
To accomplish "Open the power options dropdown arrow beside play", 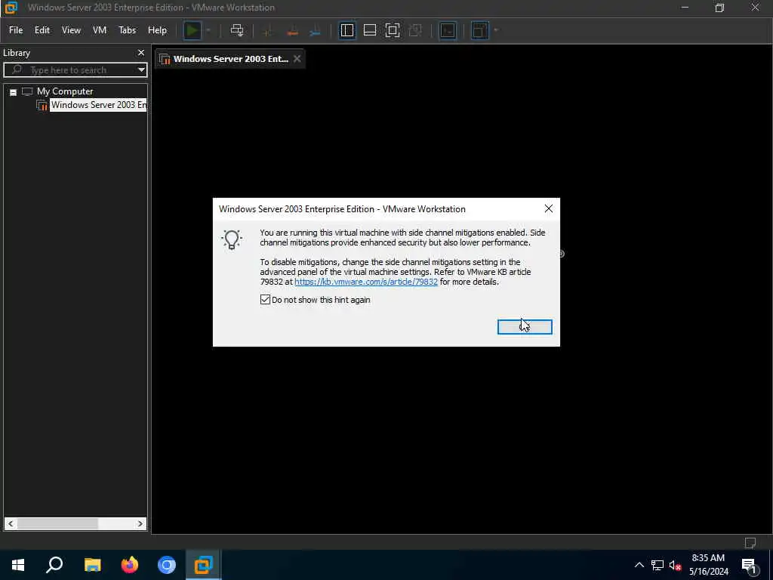I will click(x=208, y=30).
